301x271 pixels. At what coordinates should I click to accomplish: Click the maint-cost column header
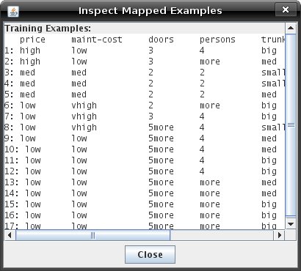[x=97, y=40]
